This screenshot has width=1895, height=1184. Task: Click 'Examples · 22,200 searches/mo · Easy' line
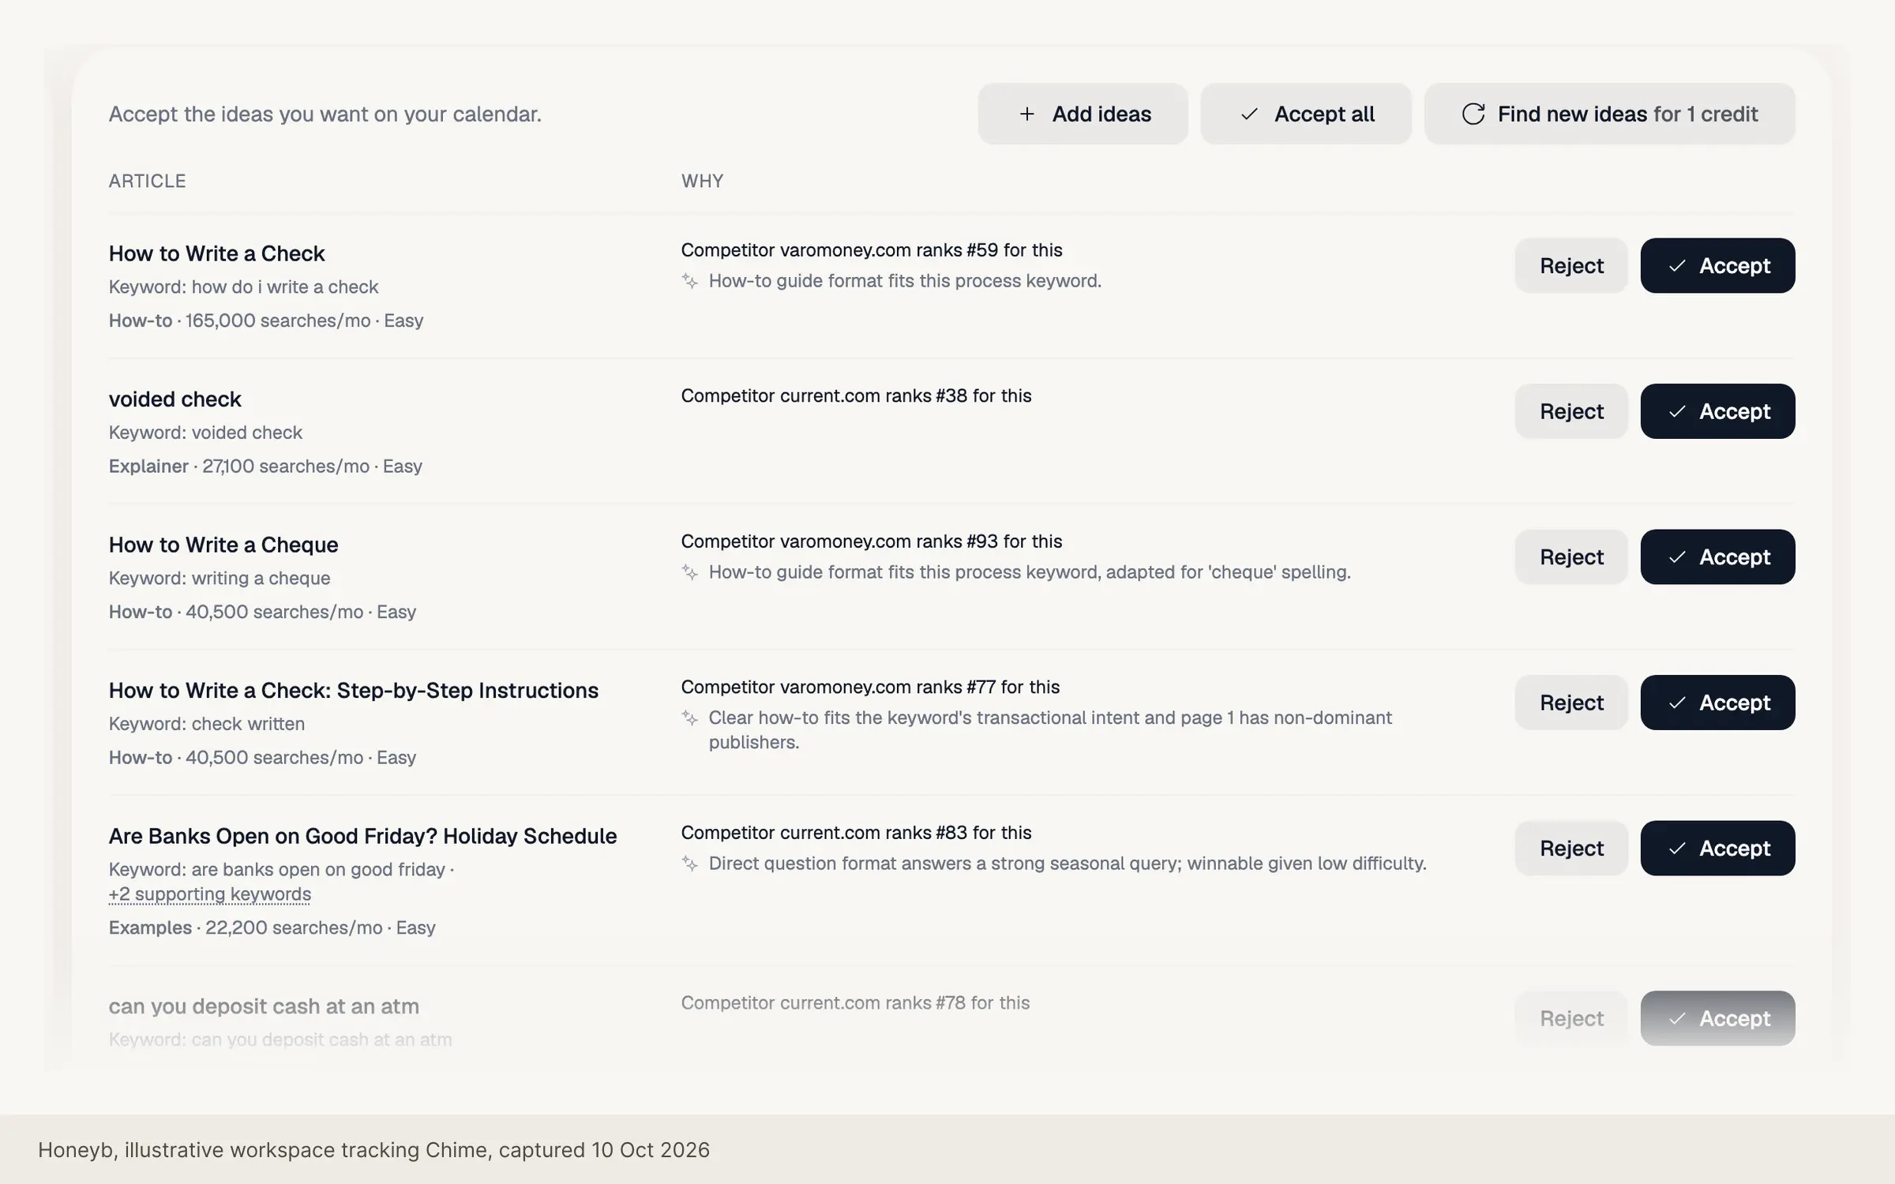tap(272, 927)
